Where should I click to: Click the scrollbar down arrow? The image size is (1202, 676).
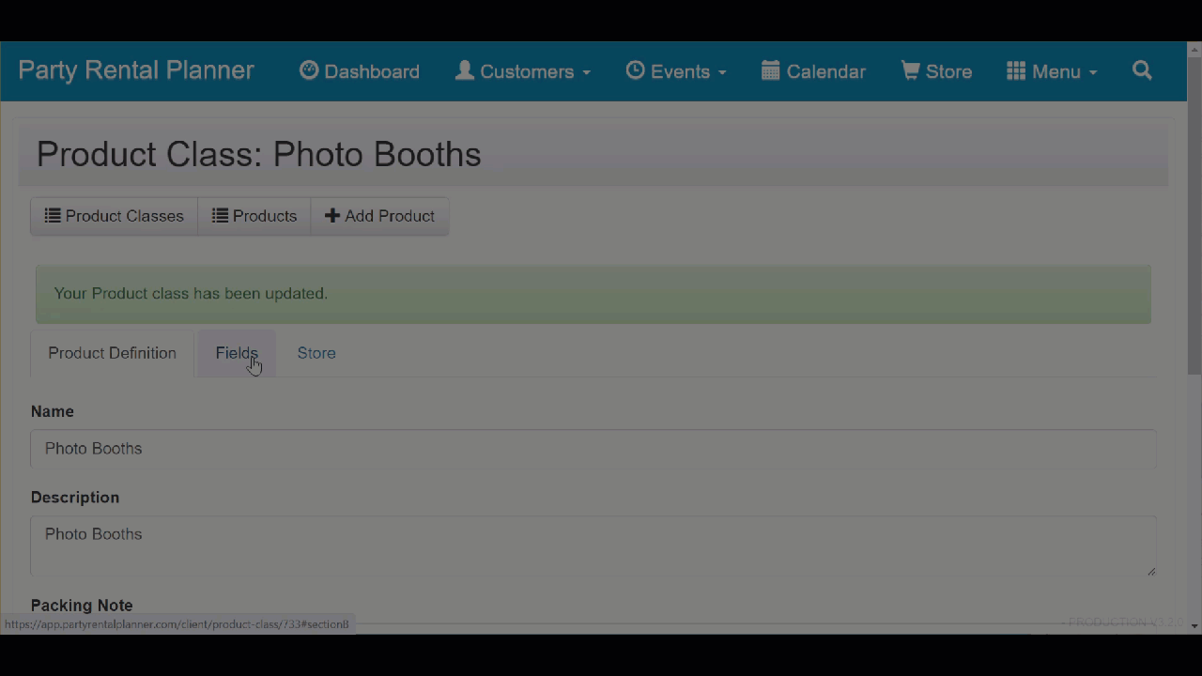point(1194,625)
